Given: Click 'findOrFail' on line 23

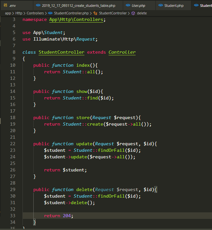Looking at the screenshot, I should click(x=111, y=150).
